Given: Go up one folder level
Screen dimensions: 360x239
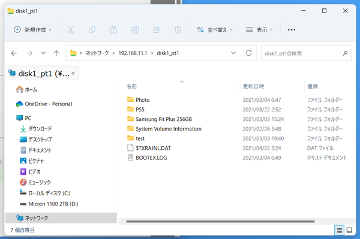Looking at the screenshot, I should pos(56,53).
